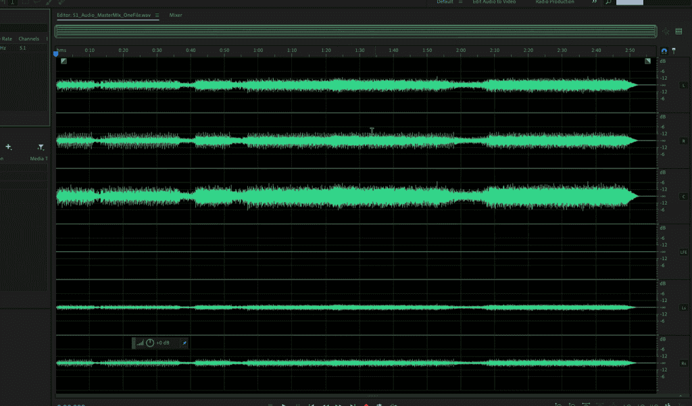Click the 2:50 mark on ruler
Viewport: 692px width, 406px height.
click(x=630, y=50)
